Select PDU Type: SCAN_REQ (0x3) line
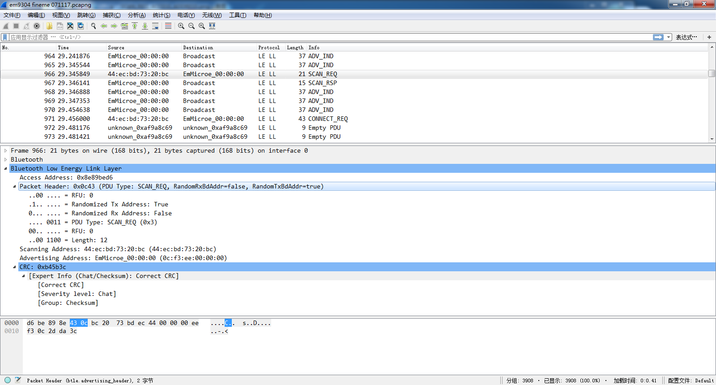This screenshot has height=385, width=716. (93, 222)
